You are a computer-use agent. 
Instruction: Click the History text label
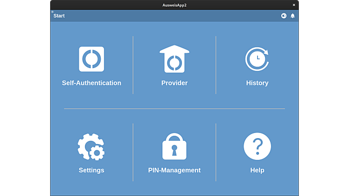tap(257, 83)
